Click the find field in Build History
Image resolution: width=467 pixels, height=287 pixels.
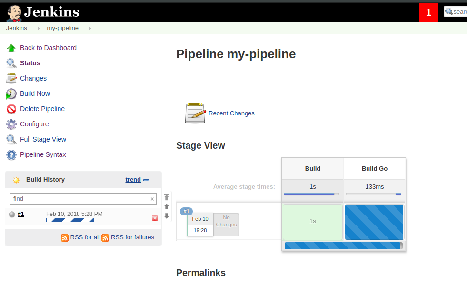pos(83,199)
